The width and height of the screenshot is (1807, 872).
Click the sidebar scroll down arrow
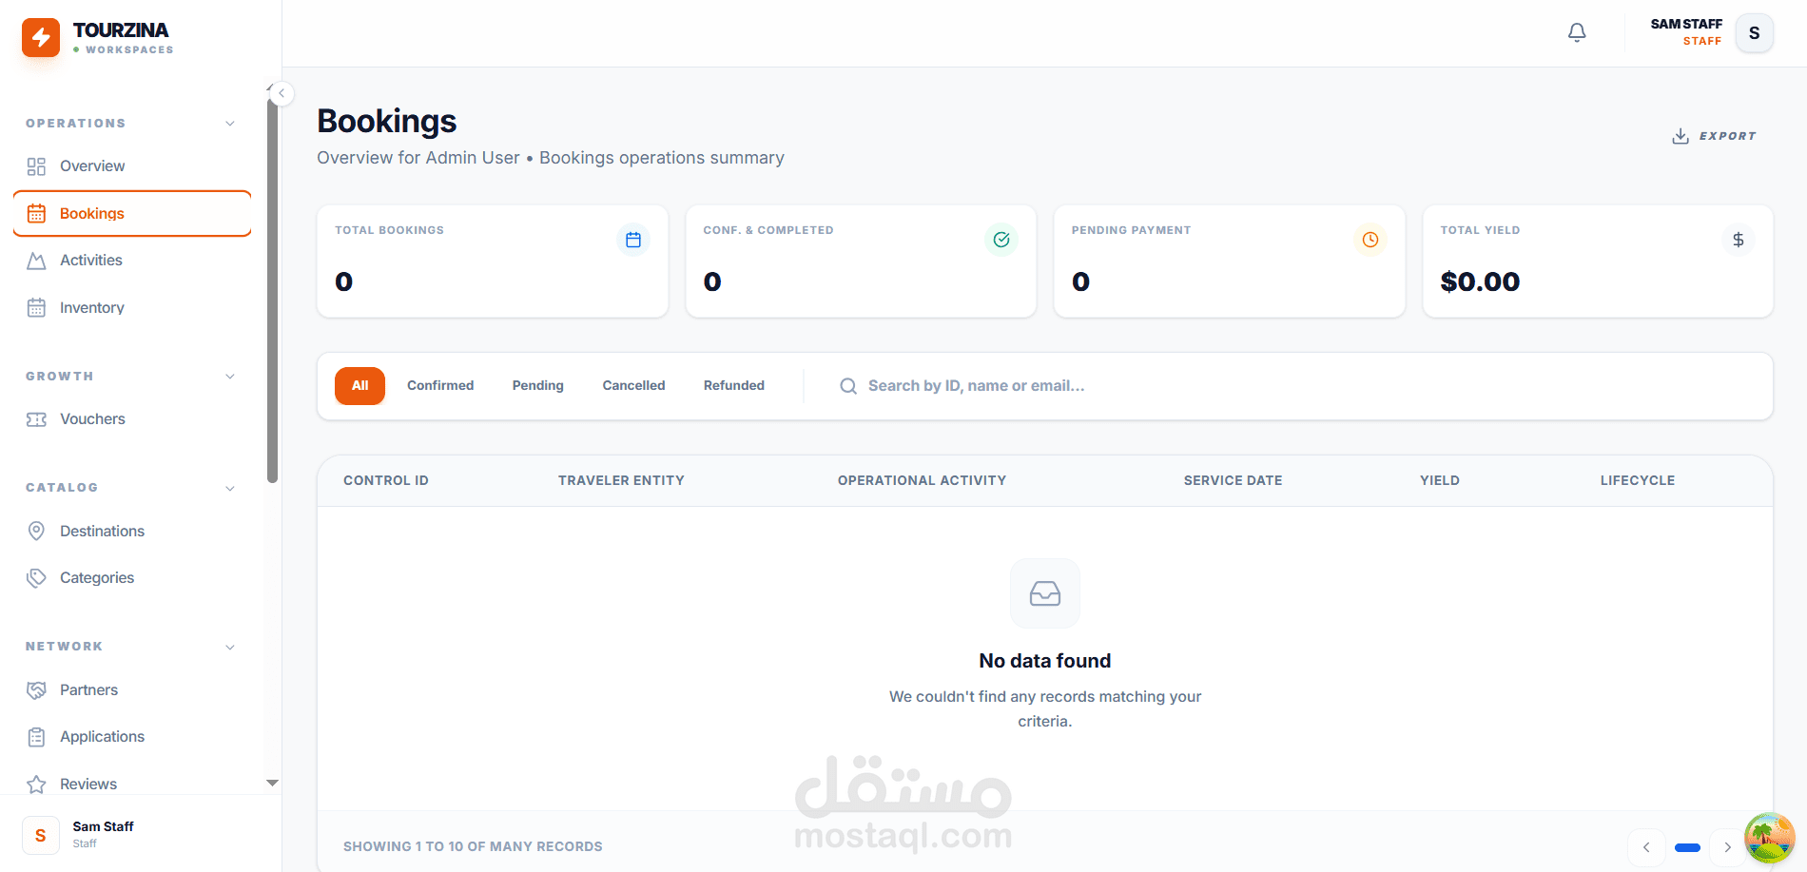tap(273, 784)
